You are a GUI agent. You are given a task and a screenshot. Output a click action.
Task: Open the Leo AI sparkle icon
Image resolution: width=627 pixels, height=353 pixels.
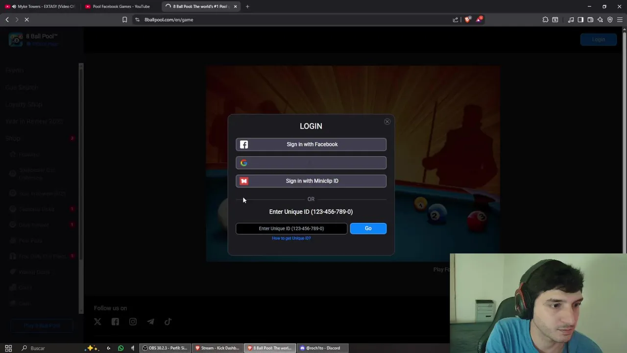click(x=600, y=20)
